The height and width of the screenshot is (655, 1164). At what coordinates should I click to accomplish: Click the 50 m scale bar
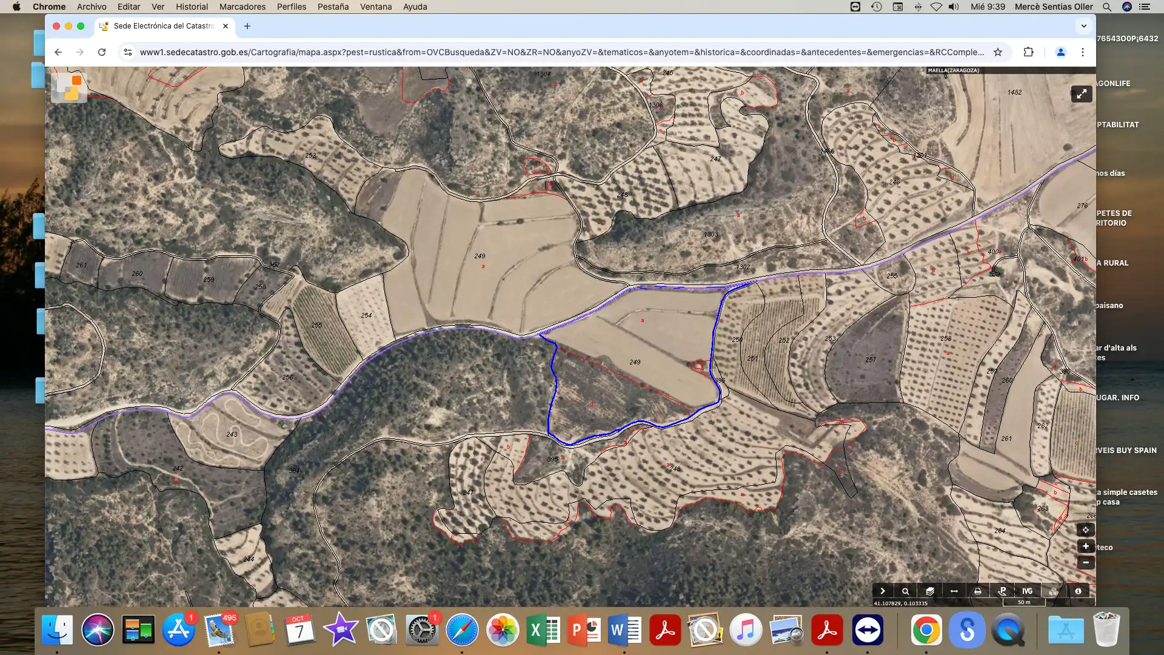(x=1024, y=602)
